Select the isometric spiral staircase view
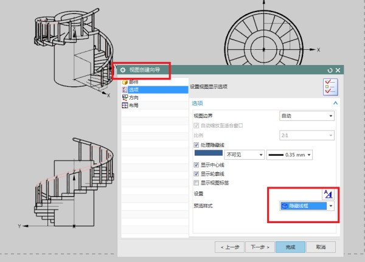 click(74, 50)
